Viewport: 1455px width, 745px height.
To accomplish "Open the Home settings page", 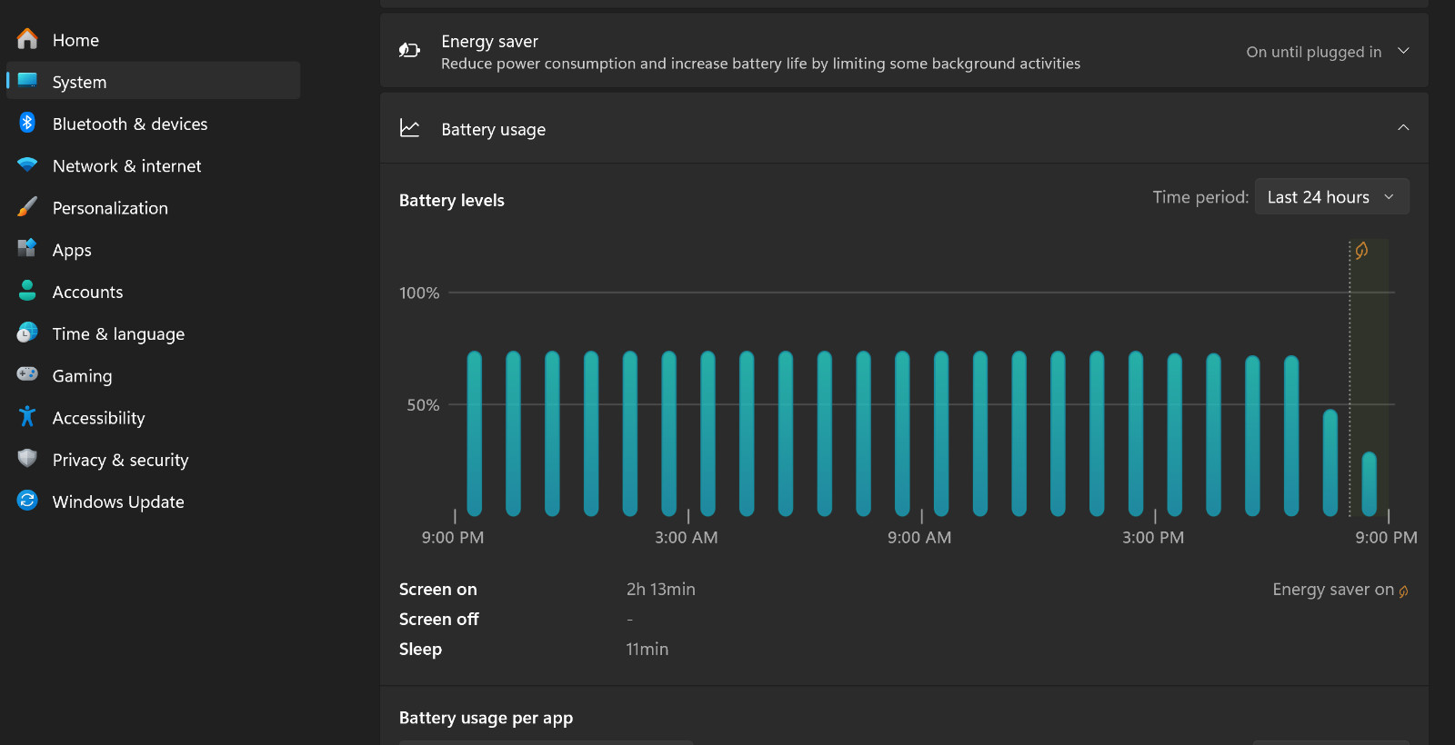I will 153,40.
